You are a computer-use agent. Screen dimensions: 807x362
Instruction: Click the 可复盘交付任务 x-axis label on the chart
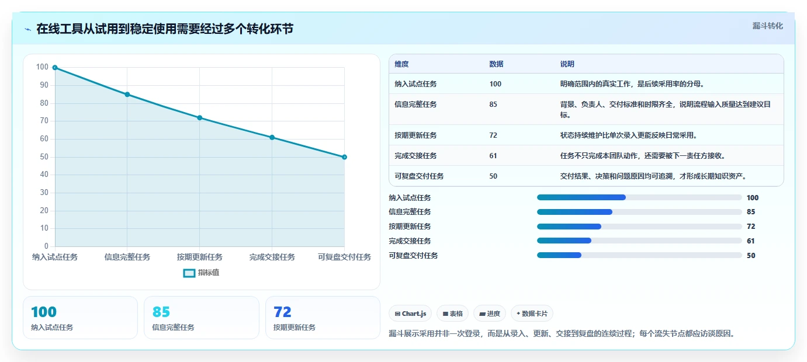pyautogui.click(x=344, y=257)
